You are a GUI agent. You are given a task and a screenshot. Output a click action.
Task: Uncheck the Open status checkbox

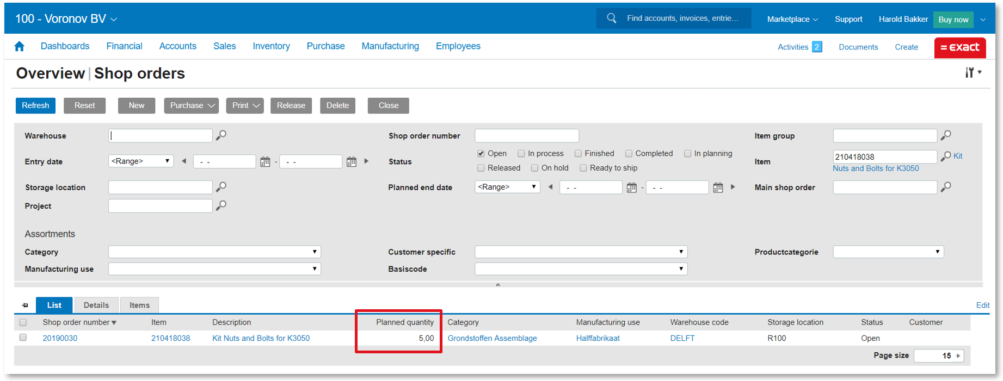pyautogui.click(x=481, y=154)
